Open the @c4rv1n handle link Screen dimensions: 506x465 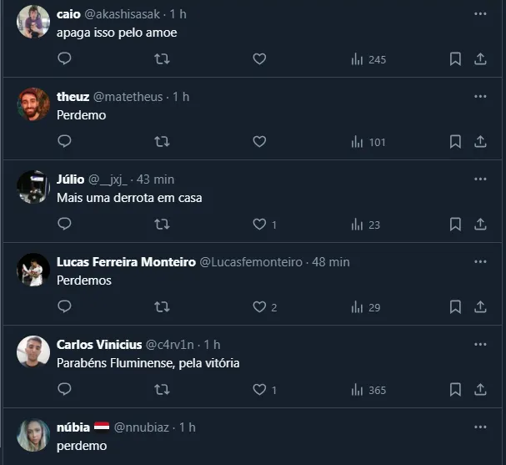click(170, 345)
